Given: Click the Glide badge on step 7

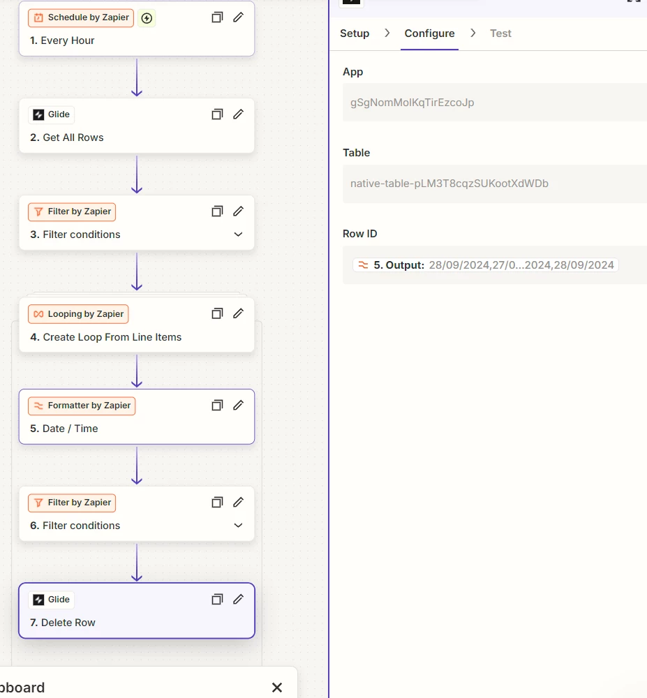Looking at the screenshot, I should [x=52, y=600].
